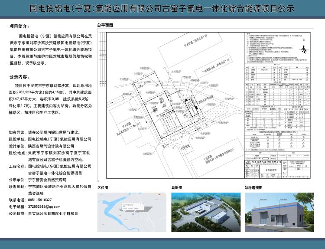Screen dimensions: 325x249
Task: Select the line 监督权，现予以公示。
Action: [29, 63]
